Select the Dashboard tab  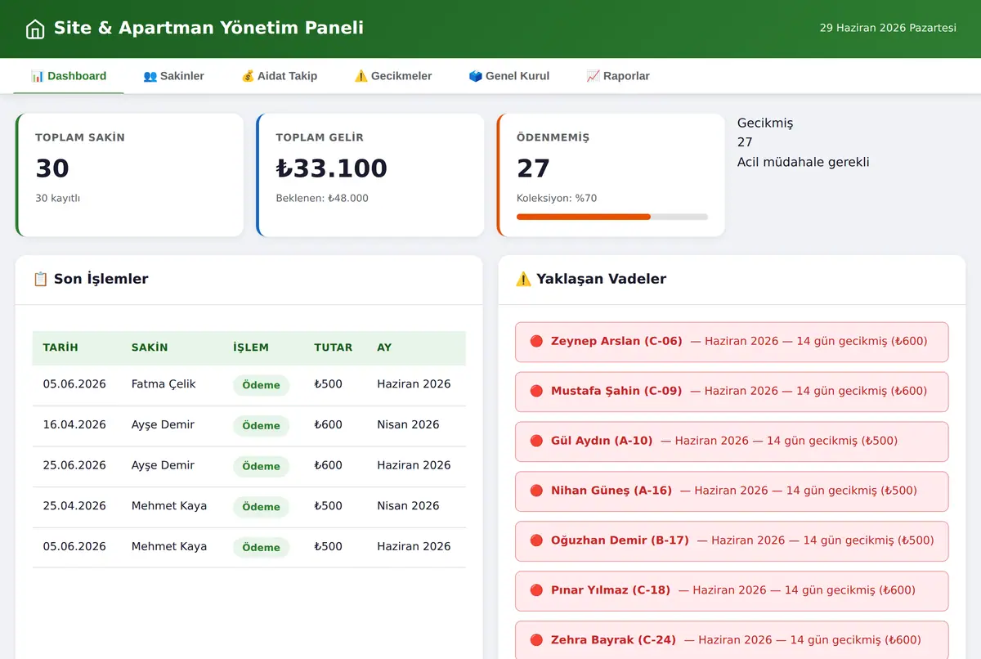69,76
